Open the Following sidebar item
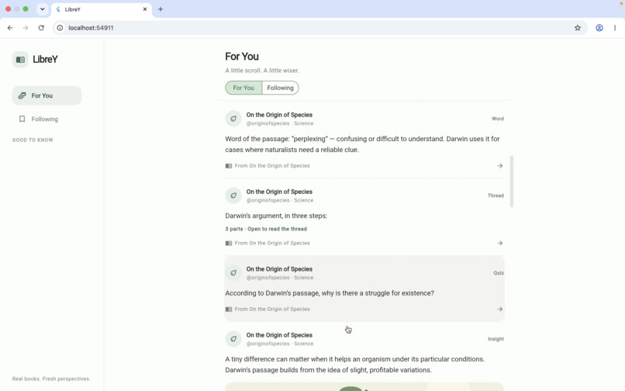The image size is (625, 391). pyautogui.click(x=47, y=119)
